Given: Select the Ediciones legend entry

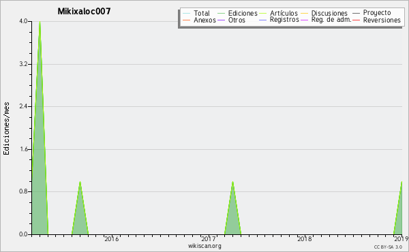Looking at the screenshot, I should tap(243, 13).
